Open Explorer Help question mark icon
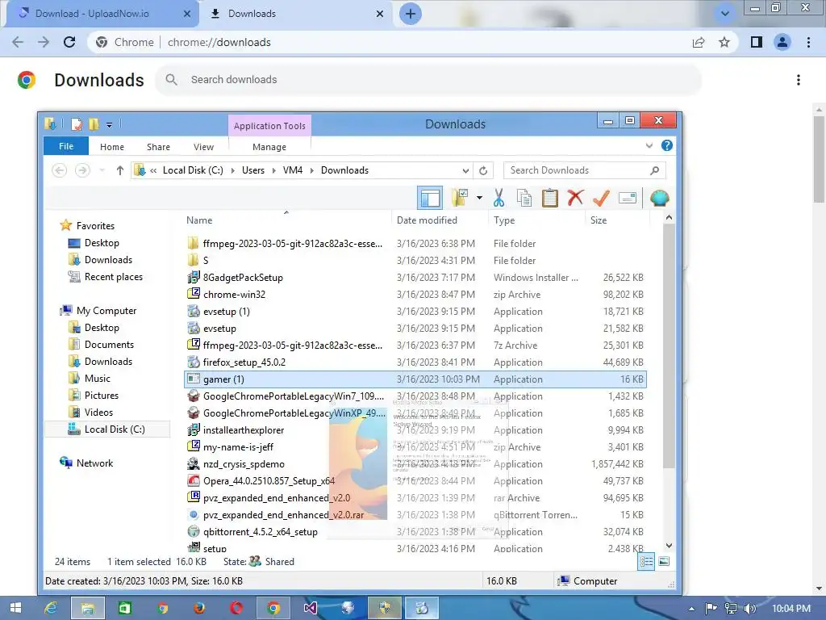826x620 pixels. pyautogui.click(x=666, y=145)
